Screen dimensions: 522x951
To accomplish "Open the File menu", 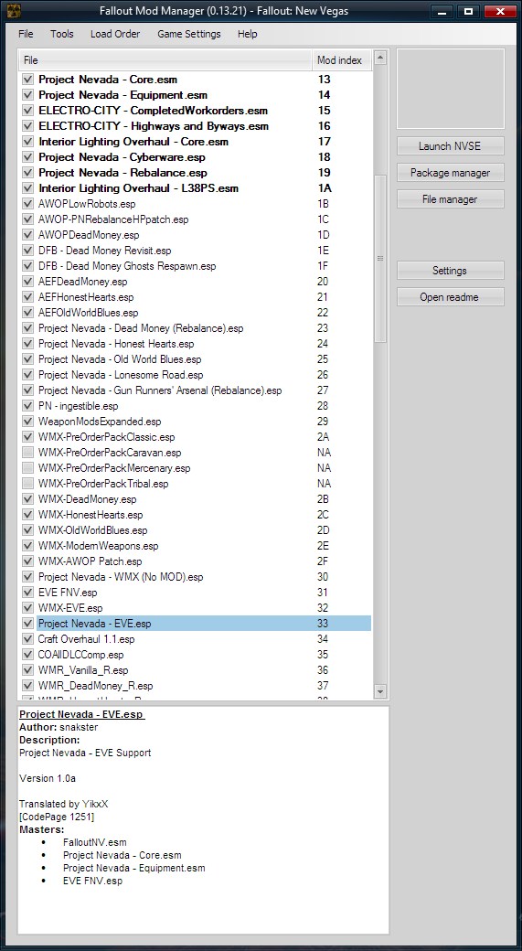I will pyautogui.click(x=26, y=34).
